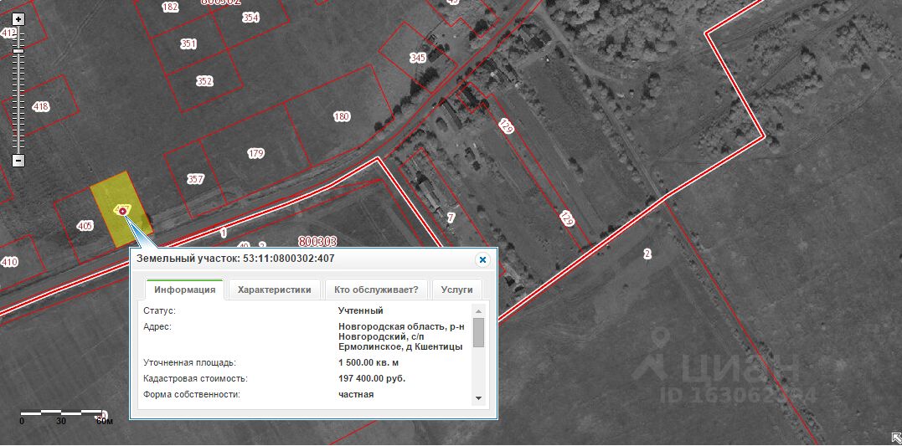
Task: Select parcel labeled 357
Action: [x=196, y=179]
